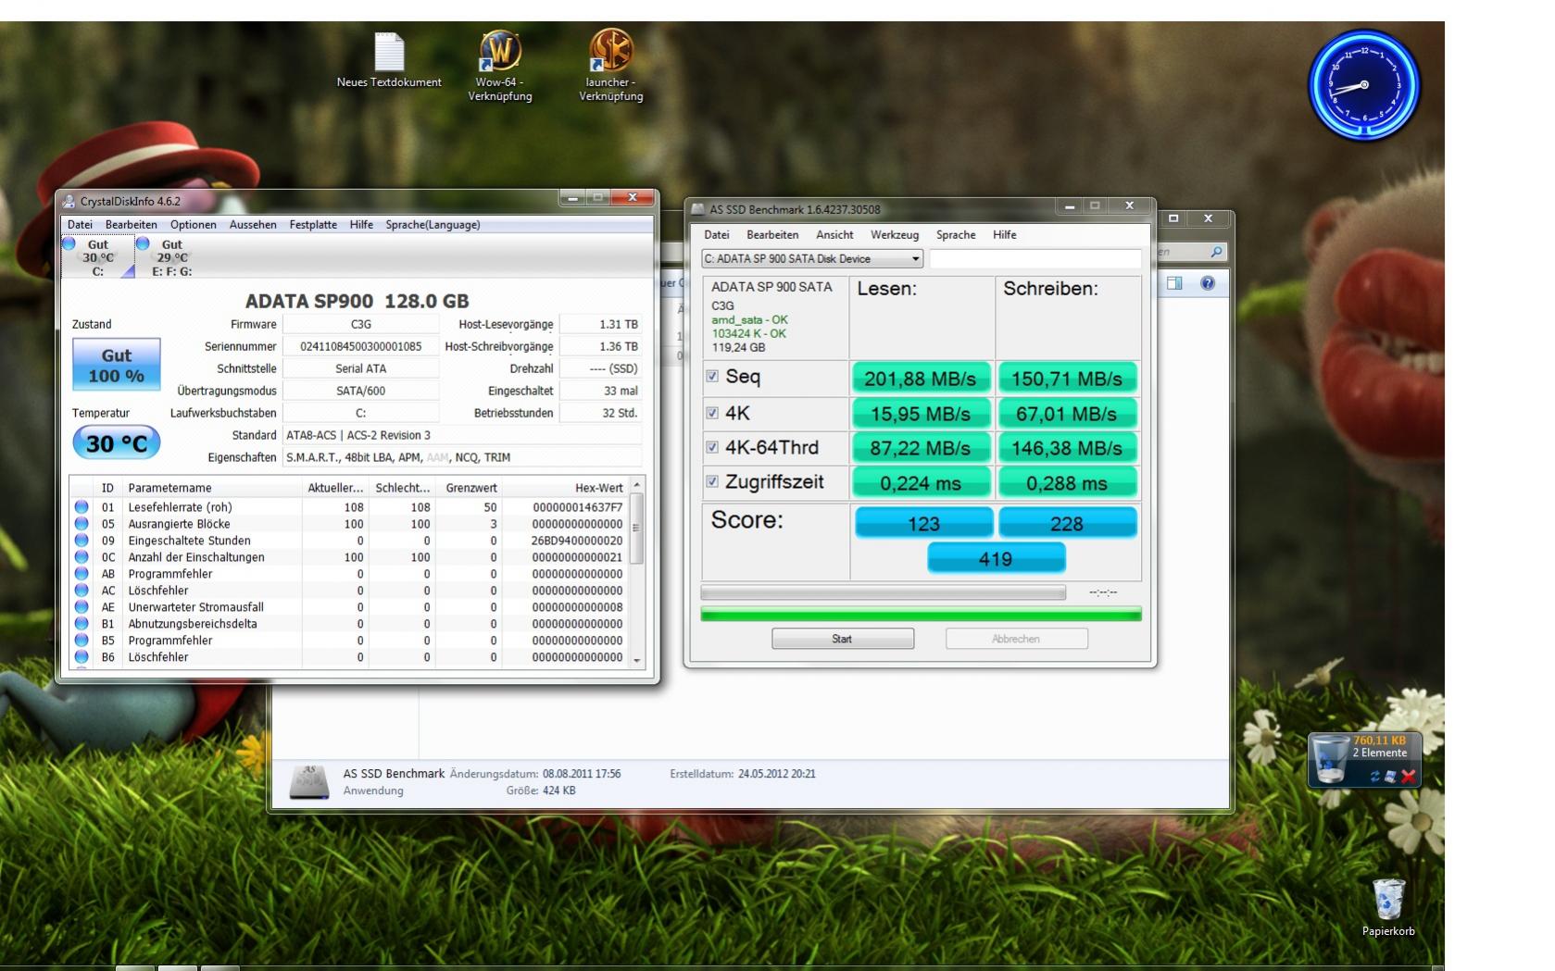The height and width of the screenshot is (971, 1555).
Task: Click the Gut 100 % health status button
Action: click(117, 365)
